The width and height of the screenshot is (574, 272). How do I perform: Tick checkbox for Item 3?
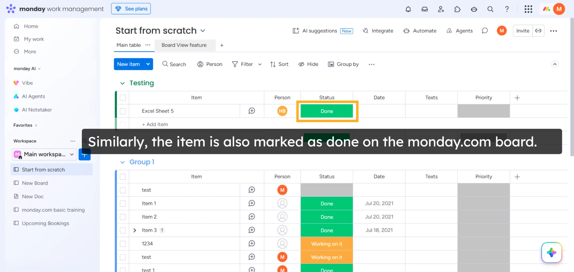pyautogui.click(x=123, y=230)
